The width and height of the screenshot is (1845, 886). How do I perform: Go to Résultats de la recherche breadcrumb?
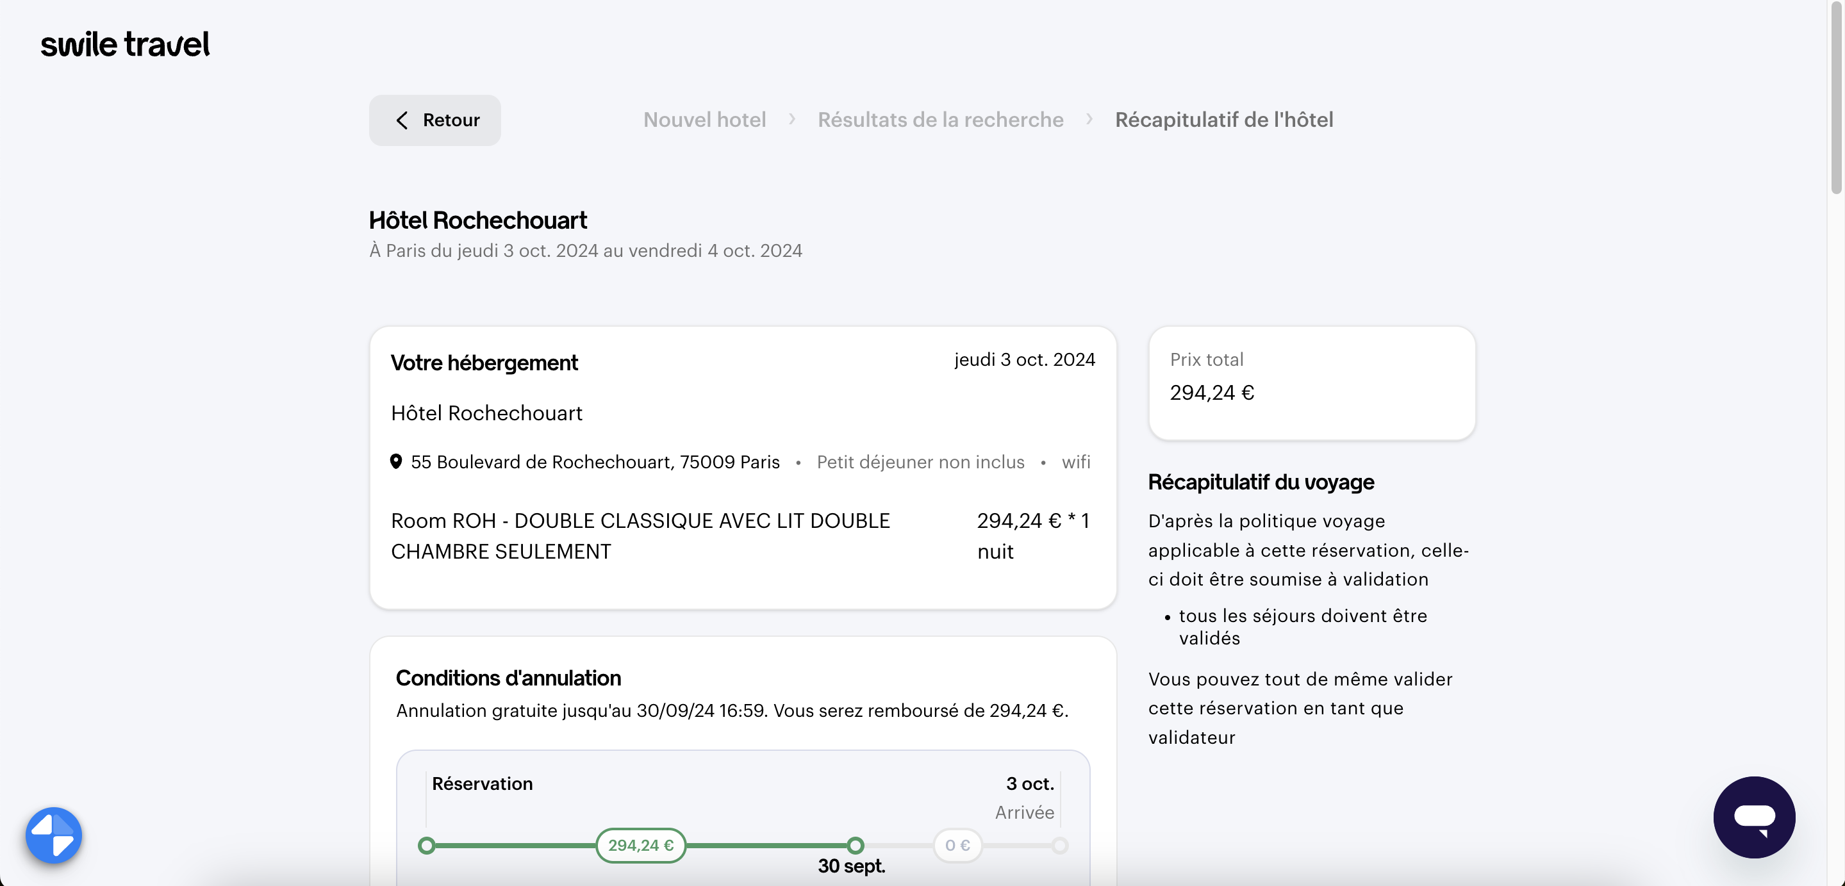[x=939, y=120]
